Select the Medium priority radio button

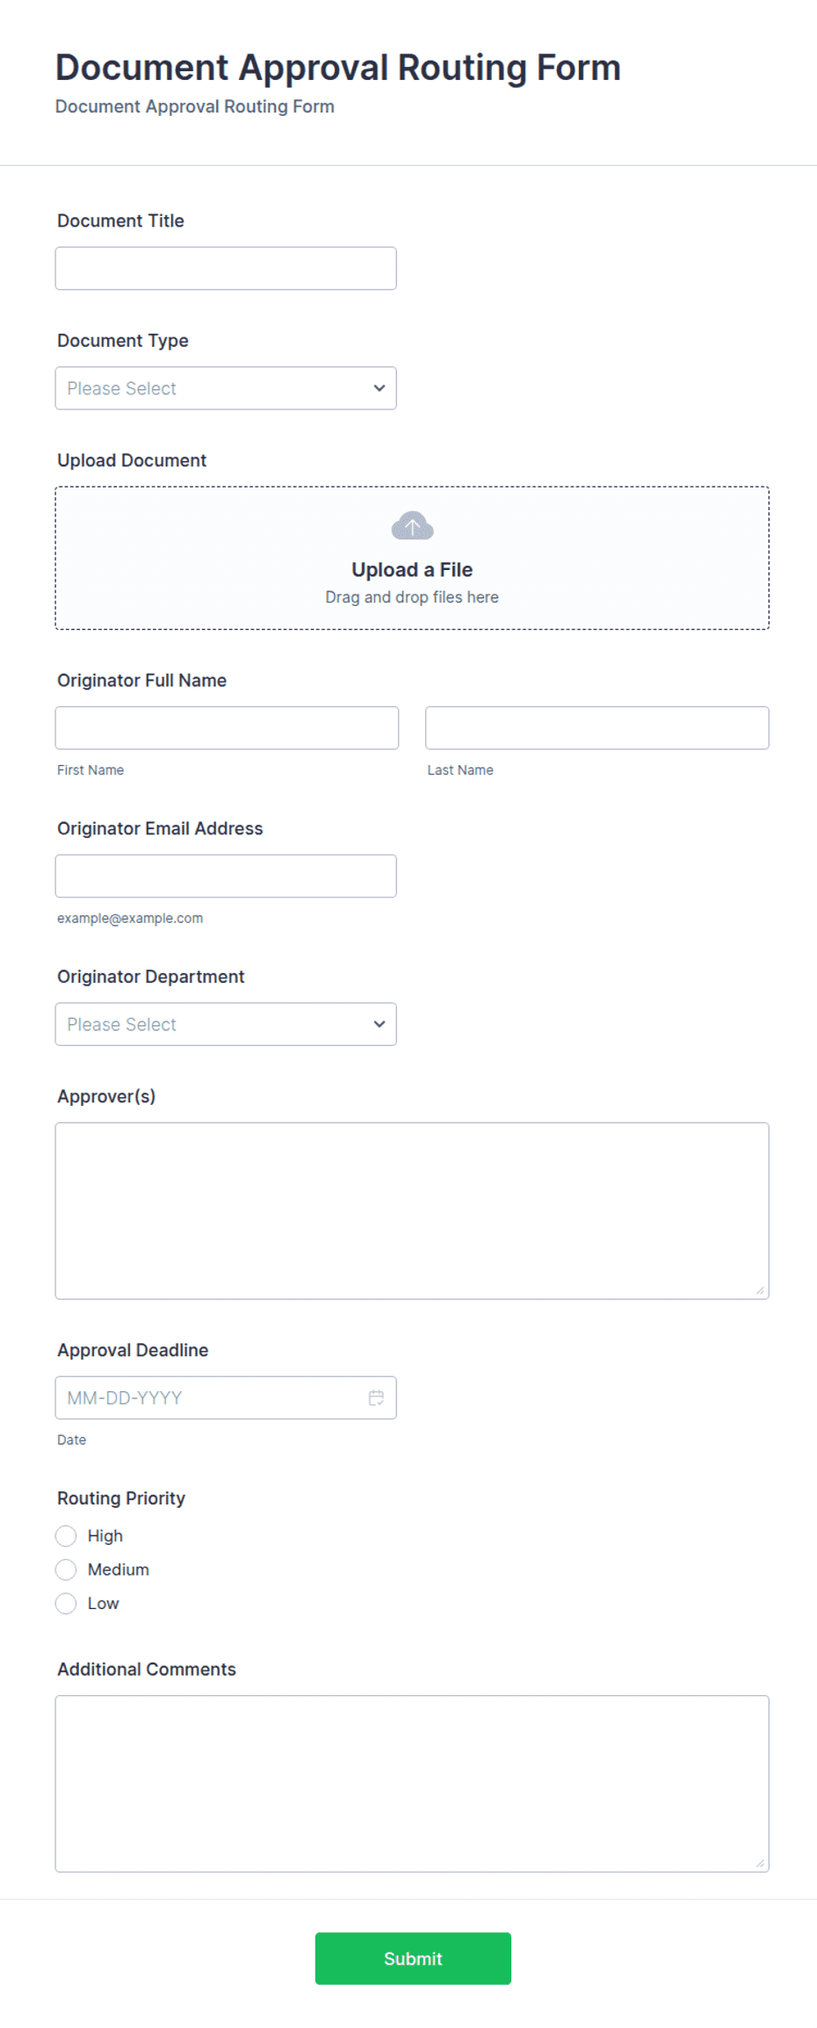66,1570
